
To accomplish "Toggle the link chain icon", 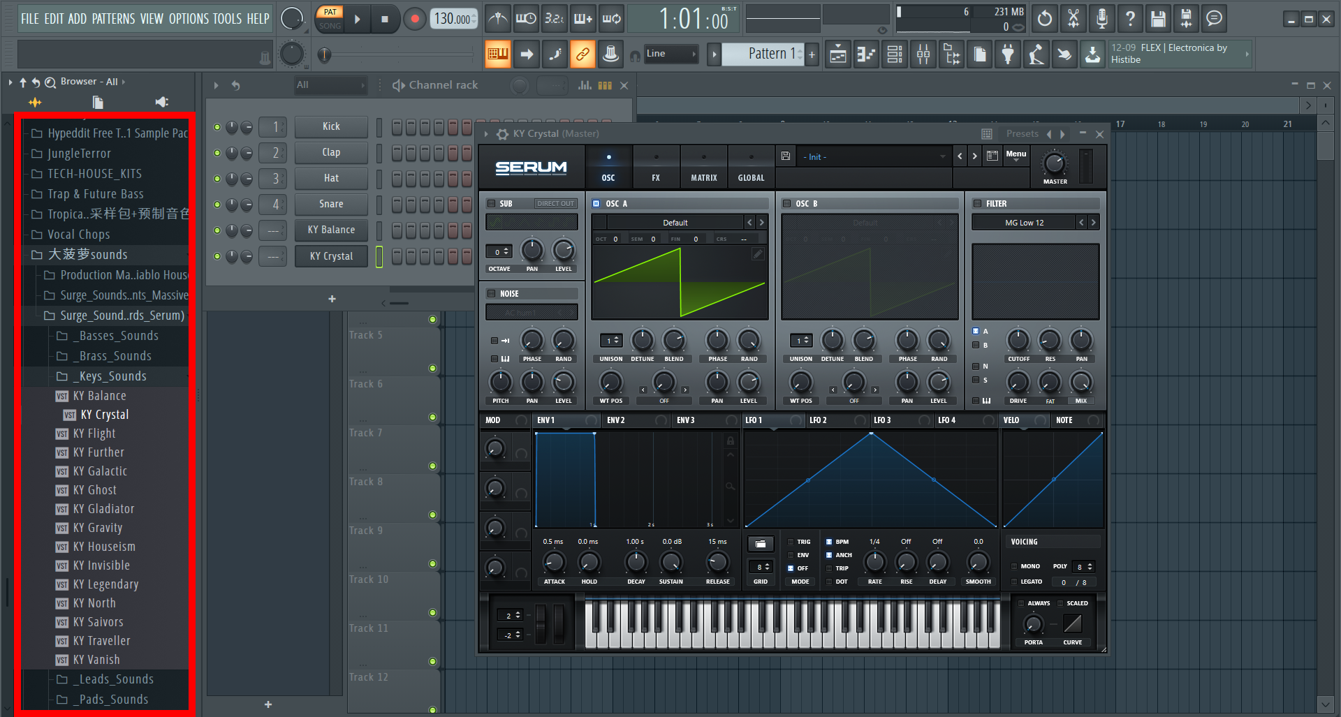I will (582, 54).
